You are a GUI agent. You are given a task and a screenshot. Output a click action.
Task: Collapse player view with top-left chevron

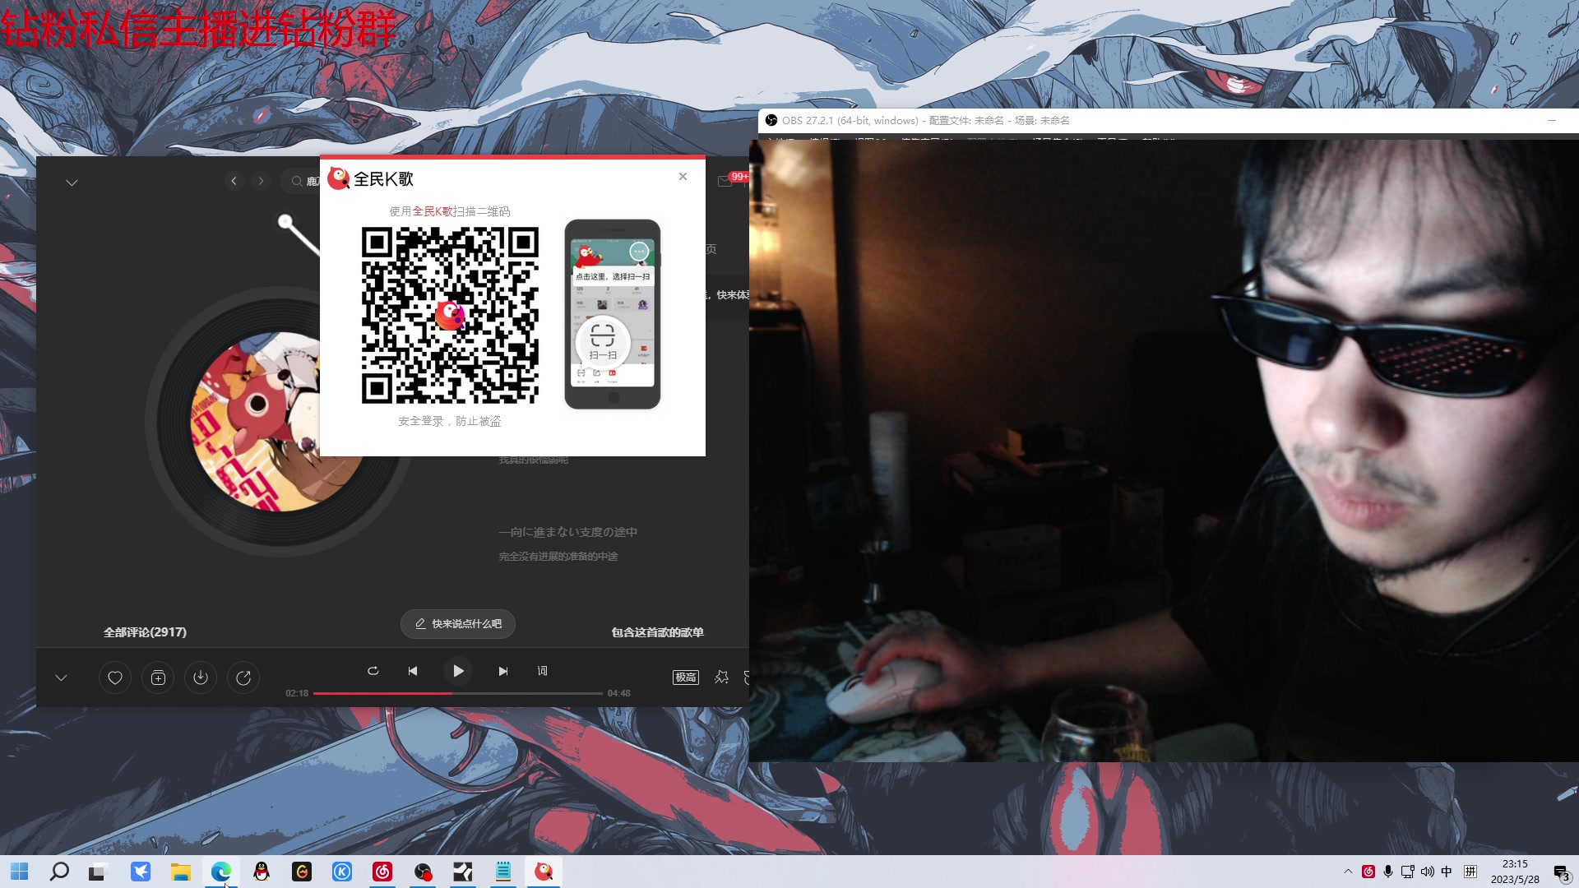[x=72, y=183]
